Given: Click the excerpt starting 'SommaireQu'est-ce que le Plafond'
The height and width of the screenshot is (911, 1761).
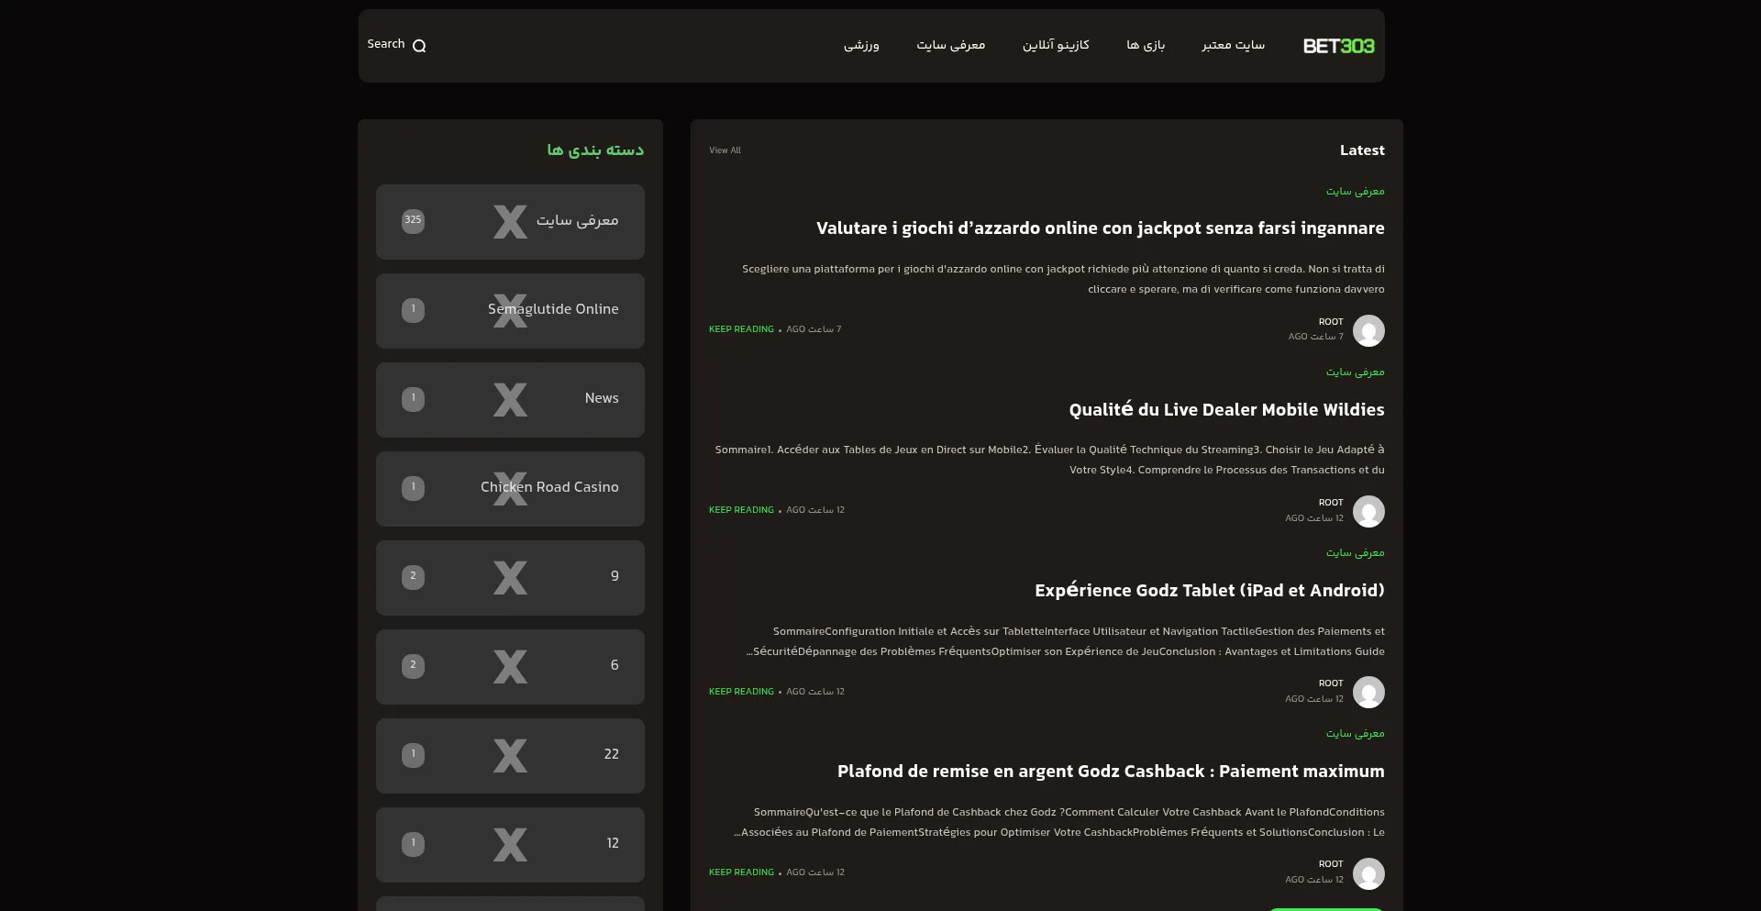Looking at the screenshot, I should click(x=1059, y=822).
